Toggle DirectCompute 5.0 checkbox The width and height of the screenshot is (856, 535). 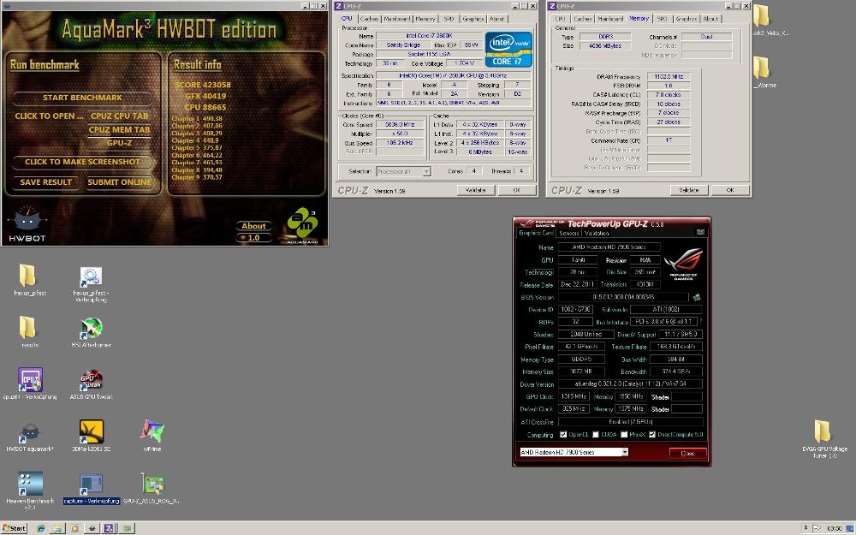(x=651, y=435)
